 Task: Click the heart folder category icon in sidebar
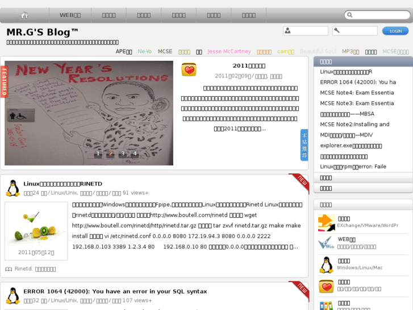[x=326, y=287]
